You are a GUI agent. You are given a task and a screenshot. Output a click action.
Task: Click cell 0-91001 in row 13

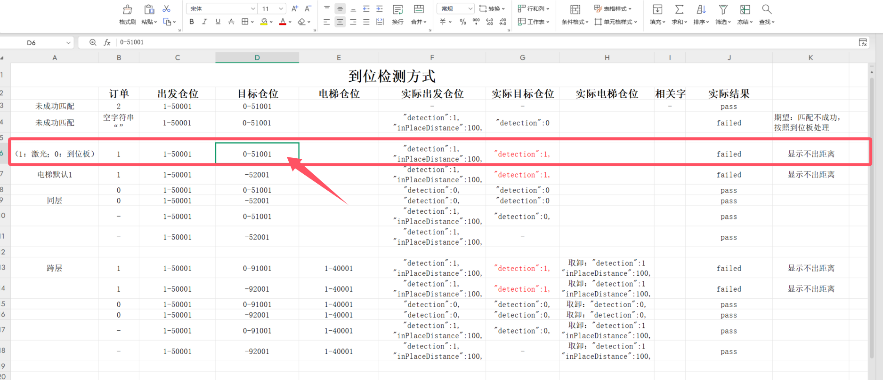257,268
